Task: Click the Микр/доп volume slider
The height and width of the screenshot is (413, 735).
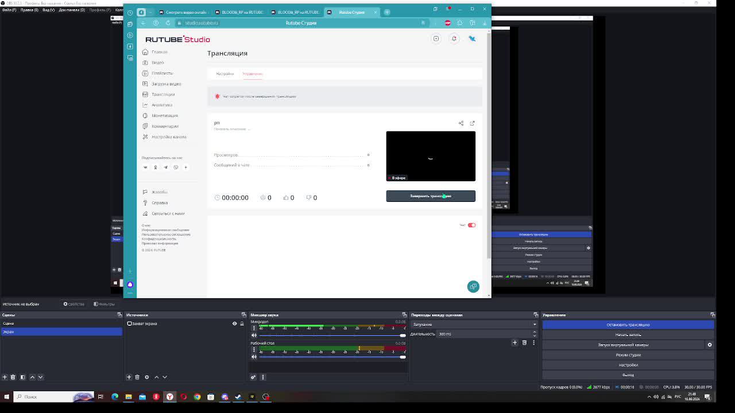Action: pos(332,336)
